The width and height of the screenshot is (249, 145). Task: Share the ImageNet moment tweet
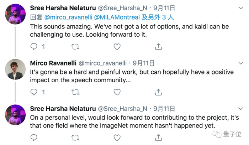click(159, 137)
